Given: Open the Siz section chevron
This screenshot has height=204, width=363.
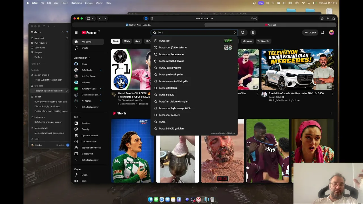Looking at the screenshot, I should [x=80, y=117].
